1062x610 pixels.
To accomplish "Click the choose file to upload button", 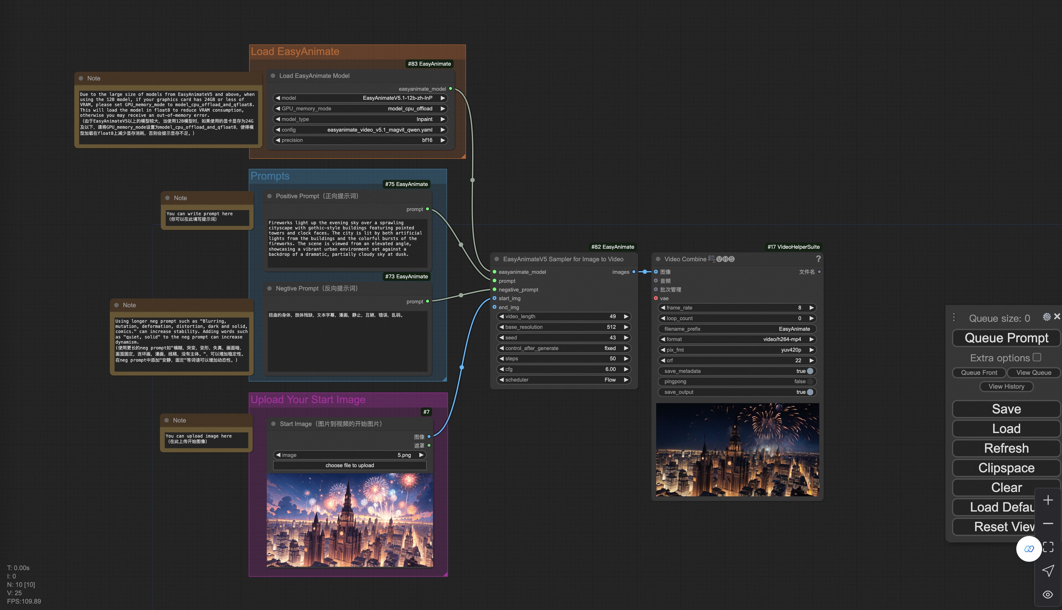I will point(349,466).
